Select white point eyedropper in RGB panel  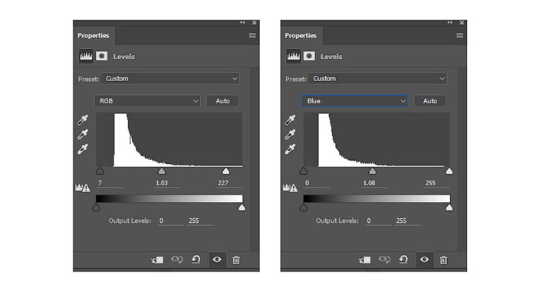point(83,149)
